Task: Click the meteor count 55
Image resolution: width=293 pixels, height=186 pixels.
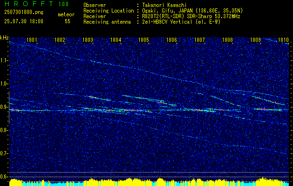Action: point(68,21)
